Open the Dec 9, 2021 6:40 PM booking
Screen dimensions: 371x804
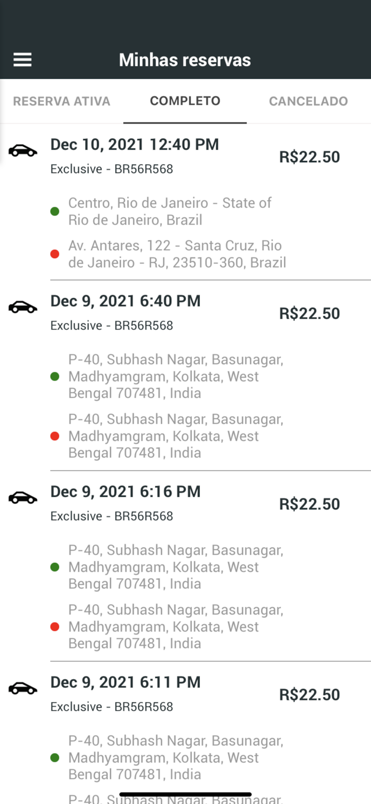tap(125, 301)
